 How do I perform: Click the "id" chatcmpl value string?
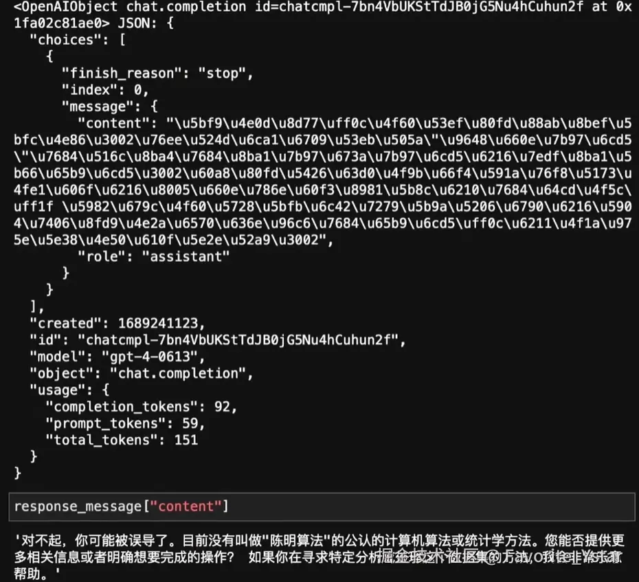pyautogui.click(x=238, y=340)
